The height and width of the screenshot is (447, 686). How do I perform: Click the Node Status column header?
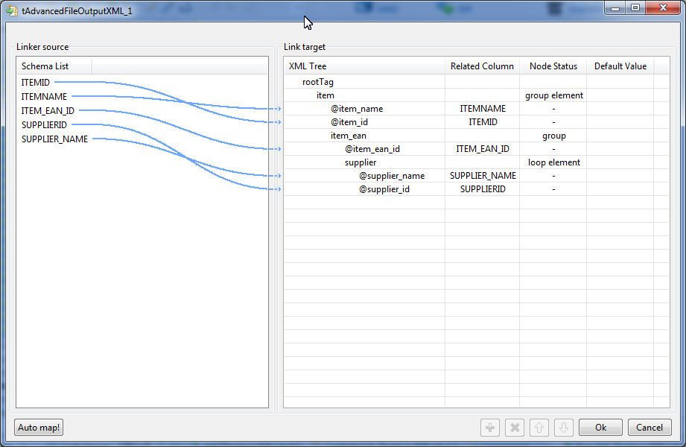(x=553, y=66)
